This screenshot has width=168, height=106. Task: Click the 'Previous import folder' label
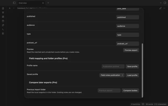click(x=36, y=90)
